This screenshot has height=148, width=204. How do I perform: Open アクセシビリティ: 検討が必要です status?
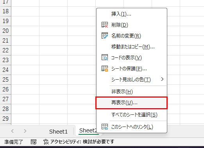click(79, 142)
